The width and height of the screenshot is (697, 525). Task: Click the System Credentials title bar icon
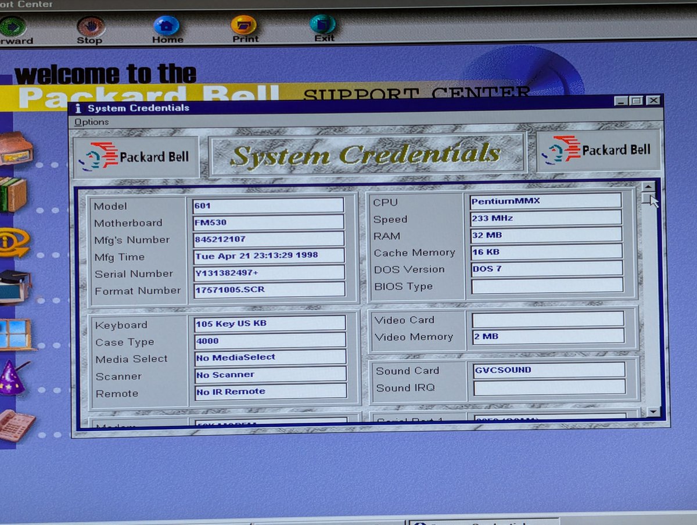pyautogui.click(x=78, y=108)
